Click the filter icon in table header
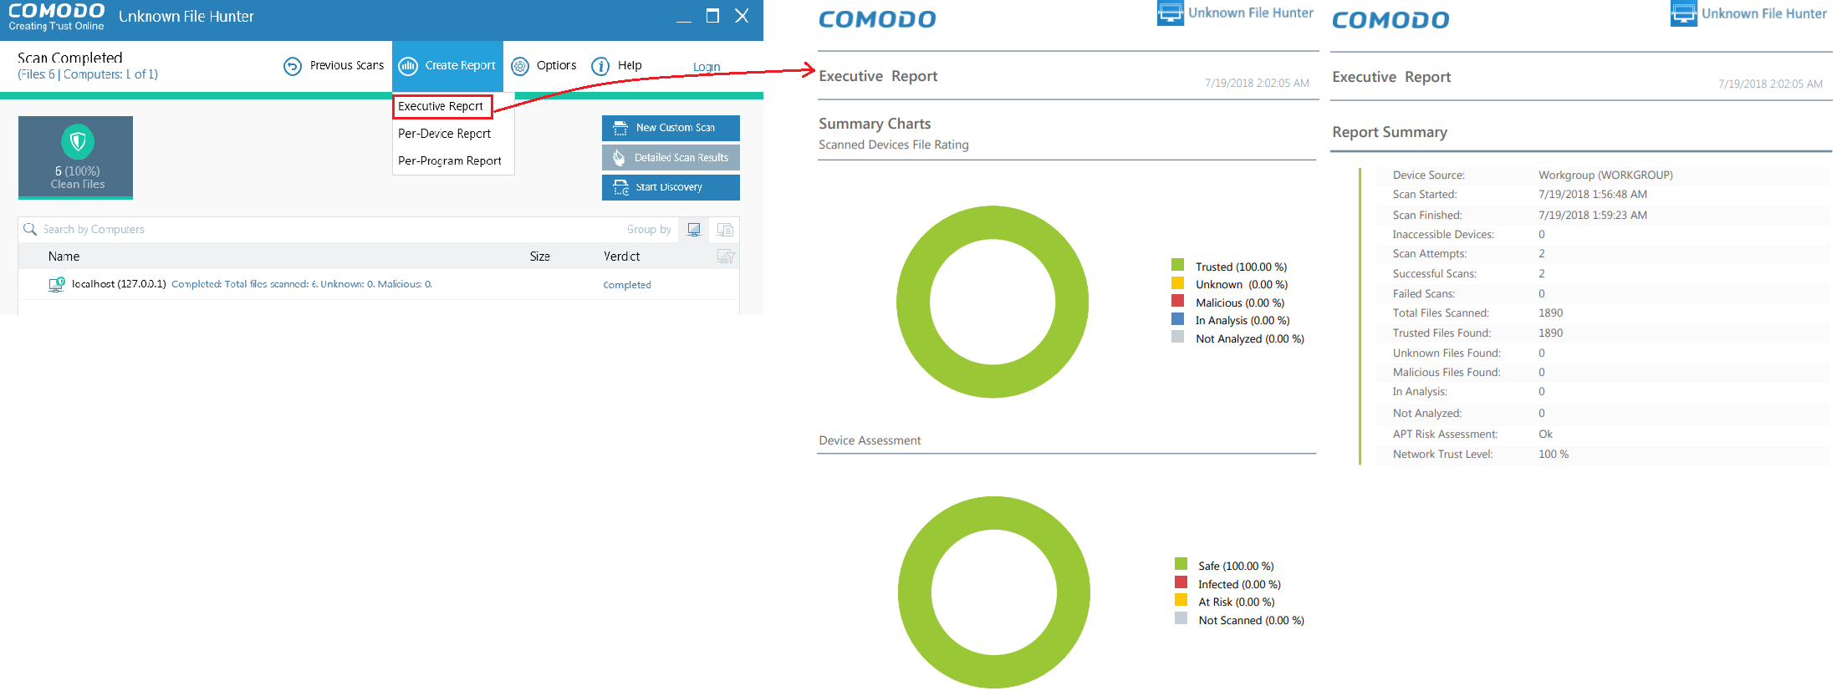 [x=725, y=257]
